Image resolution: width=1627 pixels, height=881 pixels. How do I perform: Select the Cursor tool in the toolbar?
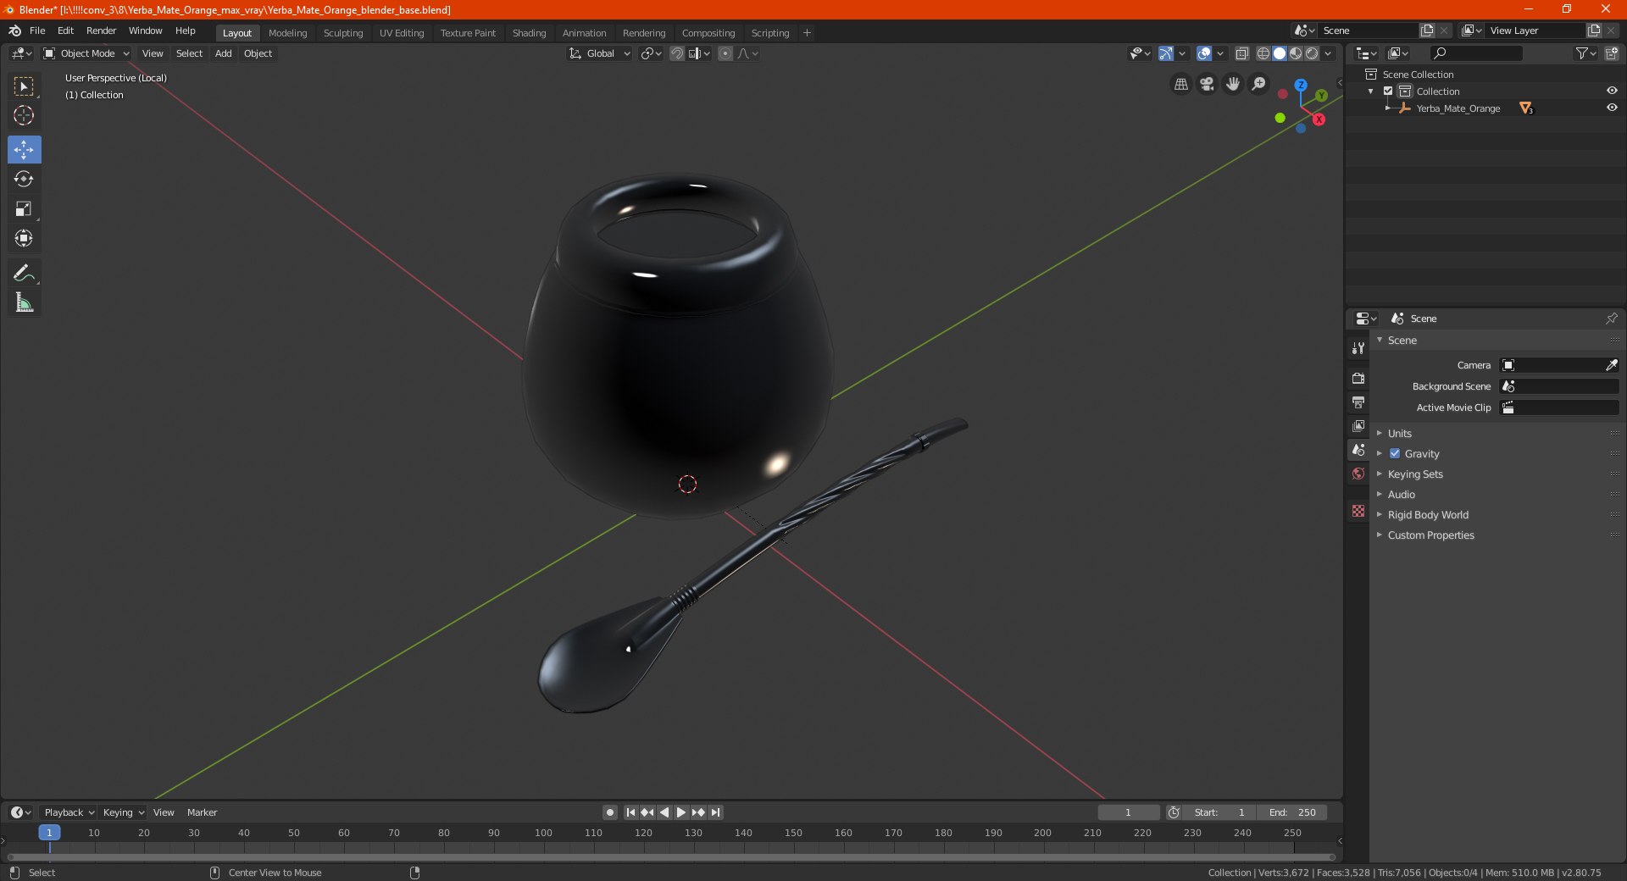coord(24,115)
